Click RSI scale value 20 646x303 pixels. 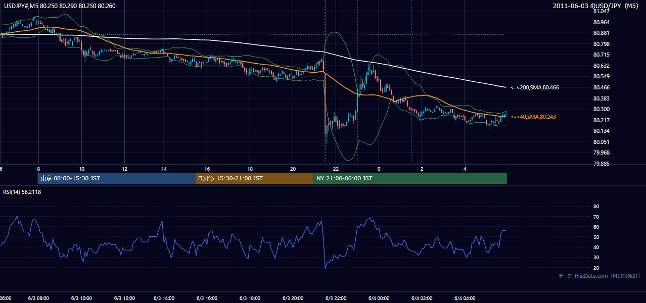(x=596, y=268)
